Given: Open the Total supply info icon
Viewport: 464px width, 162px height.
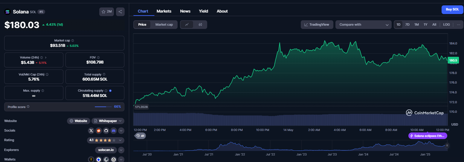Looking at the screenshot, I should pyautogui.click(x=104, y=74).
